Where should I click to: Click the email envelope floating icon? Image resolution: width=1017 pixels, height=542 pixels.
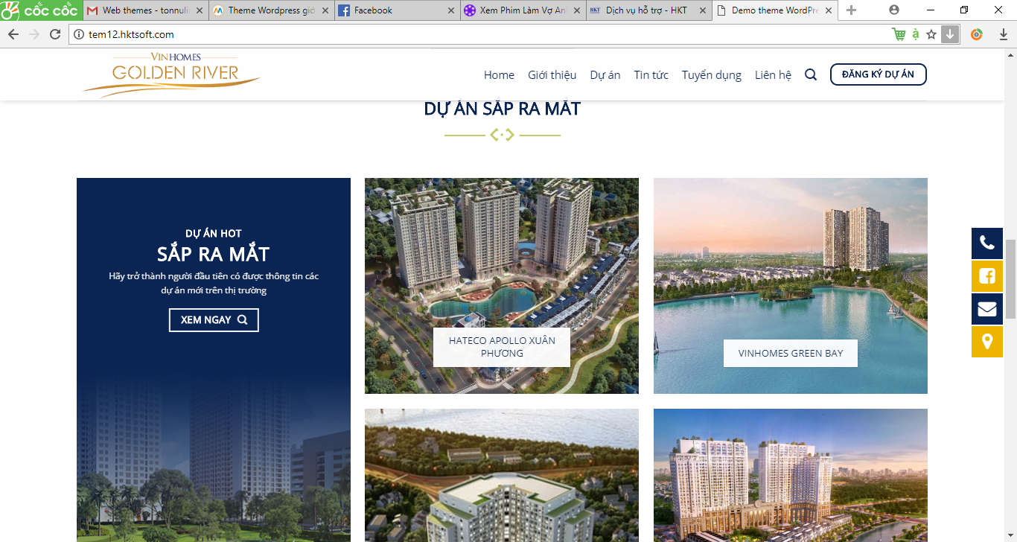click(x=986, y=309)
